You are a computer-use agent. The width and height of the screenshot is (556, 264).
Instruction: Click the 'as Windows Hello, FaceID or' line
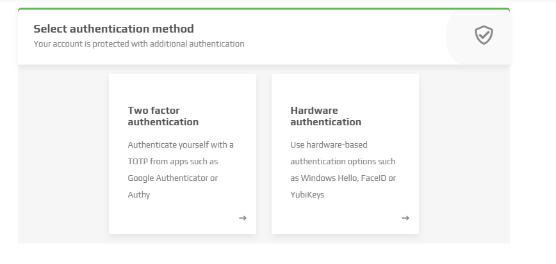[343, 178]
